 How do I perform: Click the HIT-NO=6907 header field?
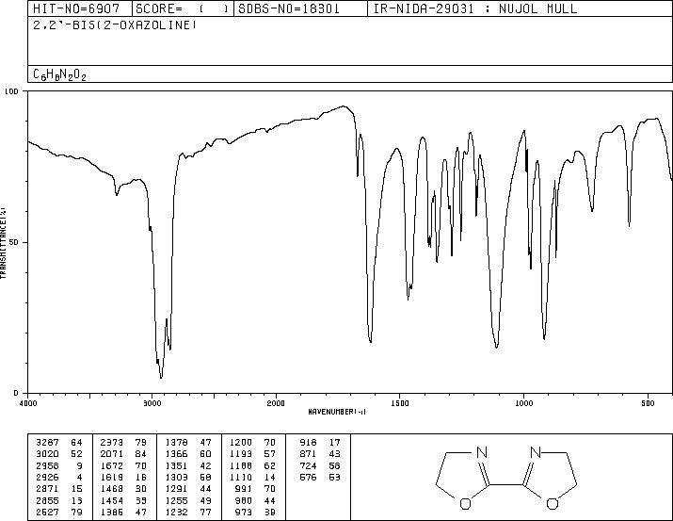80,8
